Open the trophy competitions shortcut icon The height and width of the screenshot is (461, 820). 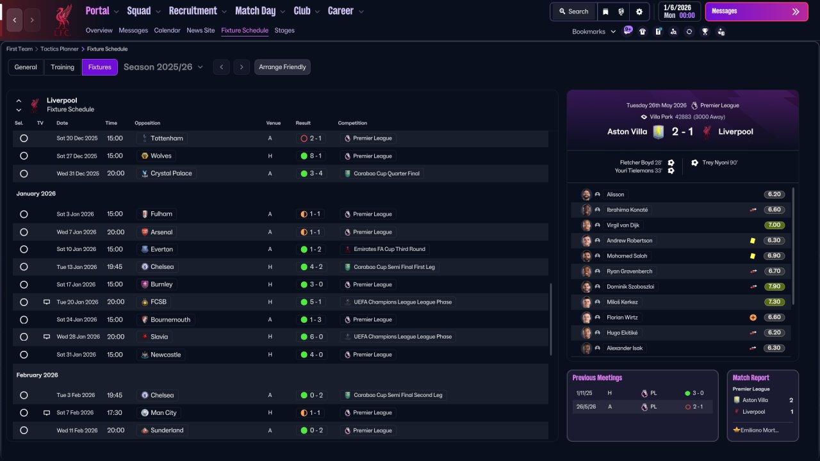tap(705, 31)
